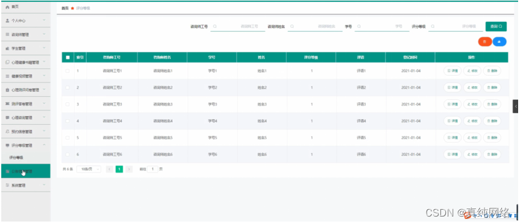
Task: Expand the 心理咨询管理 chevron
Action: [x=44, y=117]
